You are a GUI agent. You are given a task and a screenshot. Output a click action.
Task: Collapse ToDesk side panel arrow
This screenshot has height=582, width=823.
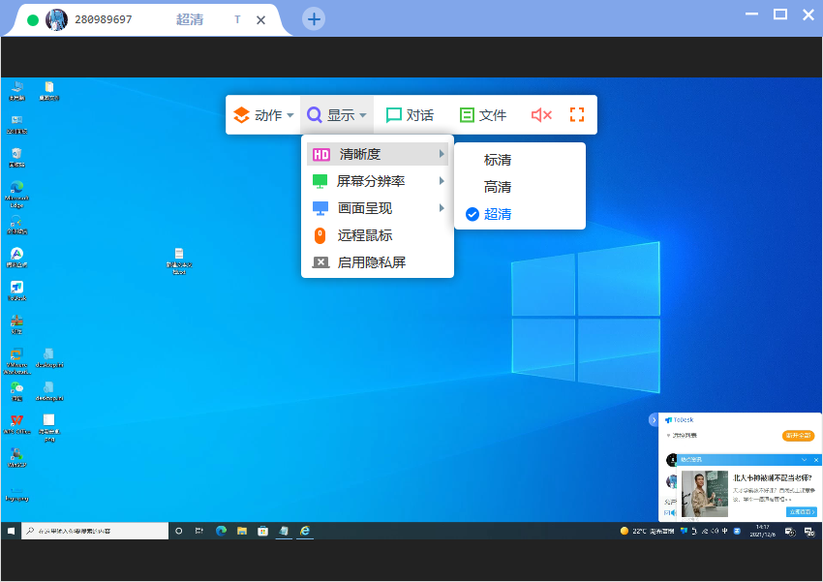[x=654, y=420]
